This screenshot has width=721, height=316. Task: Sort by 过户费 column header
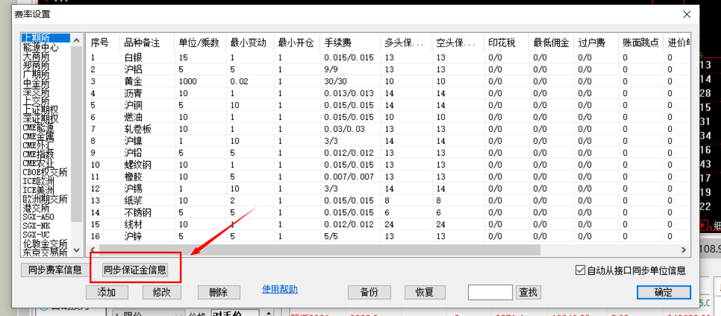pos(596,42)
